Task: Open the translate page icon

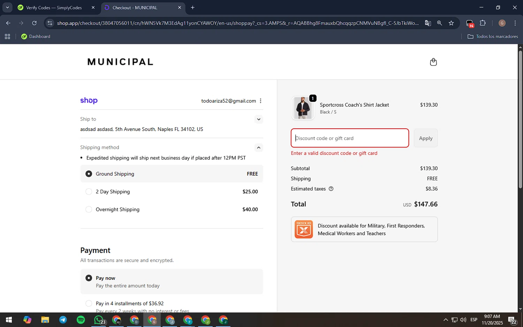Action: point(428,23)
